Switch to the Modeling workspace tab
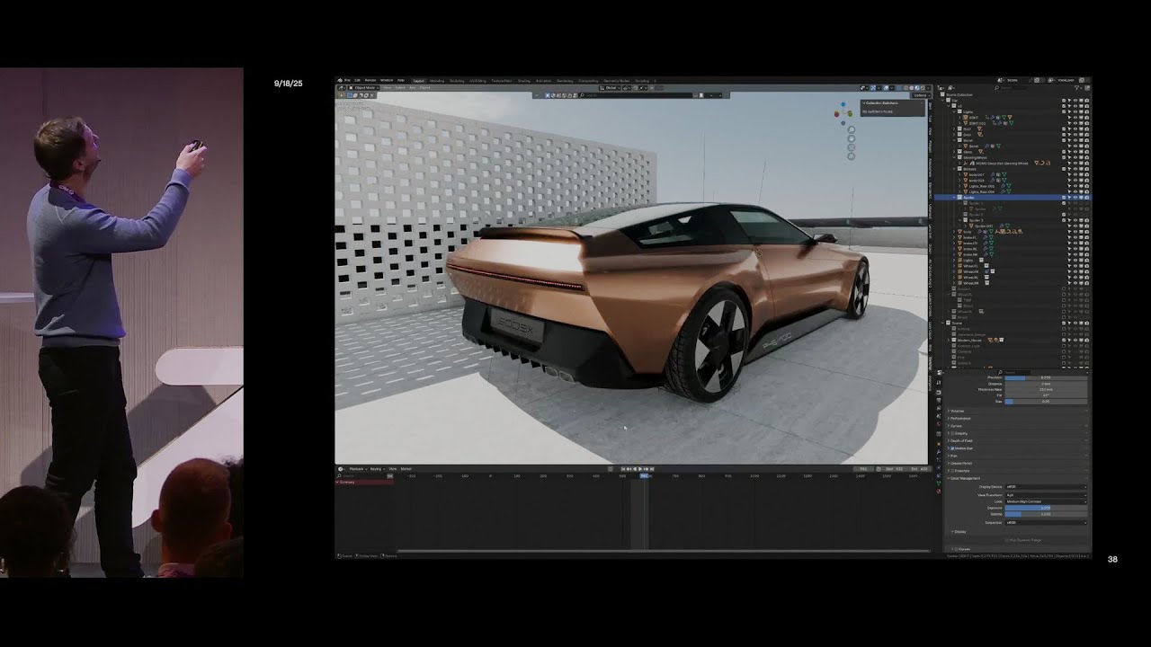 (437, 81)
